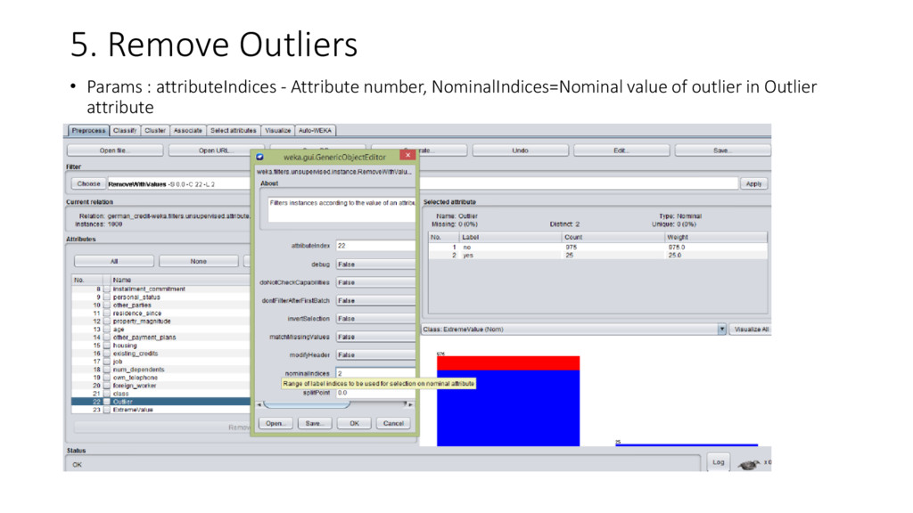Tick the checkbox for residence_since
This screenshot has height=513, width=913.
pos(107,313)
